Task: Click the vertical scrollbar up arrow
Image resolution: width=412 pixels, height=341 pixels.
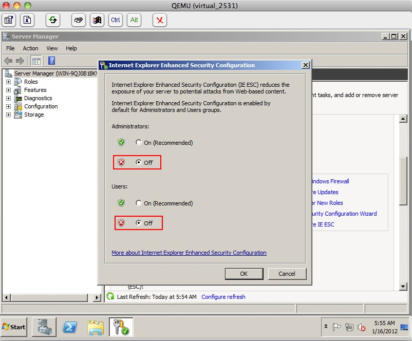Action: (403, 119)
